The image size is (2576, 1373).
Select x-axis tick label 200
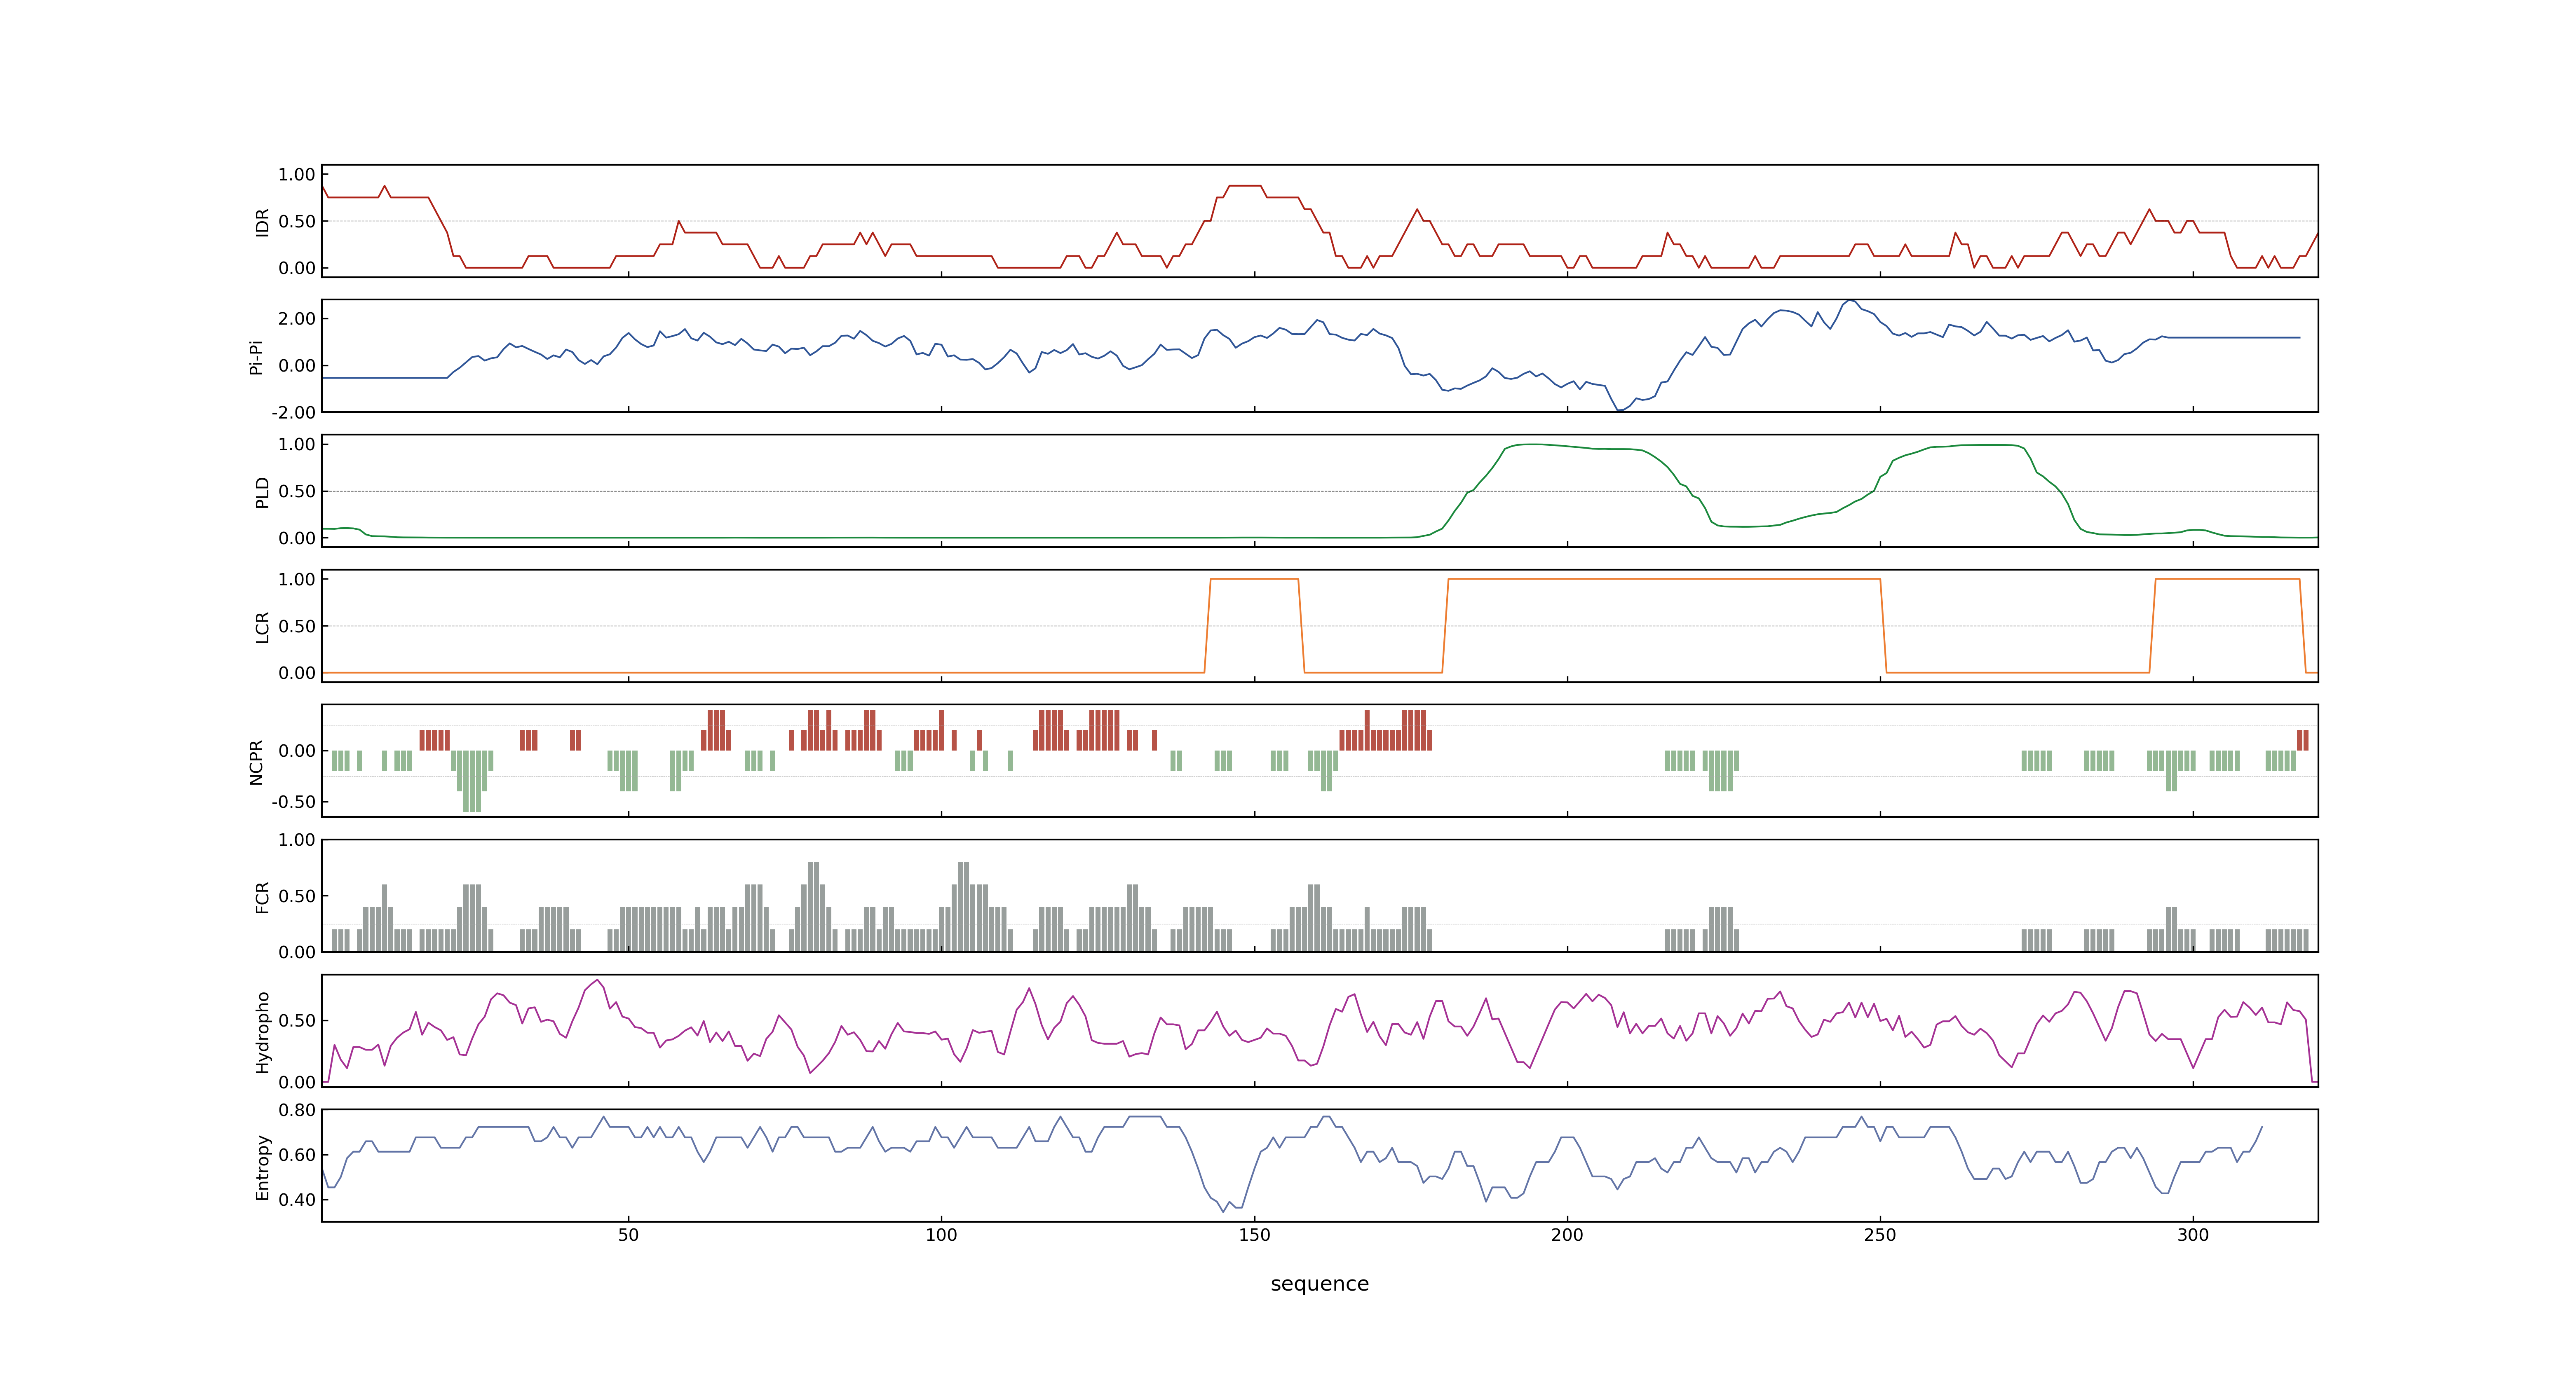pos(1567,1235)
